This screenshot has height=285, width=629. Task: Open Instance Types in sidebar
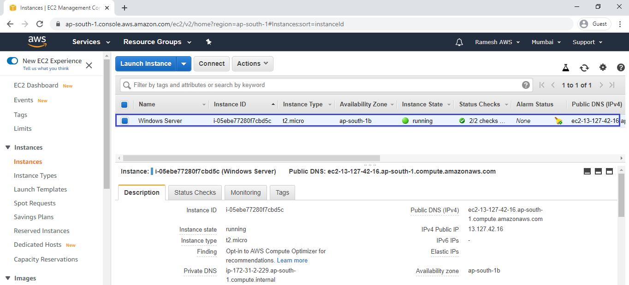pos(35,176)
